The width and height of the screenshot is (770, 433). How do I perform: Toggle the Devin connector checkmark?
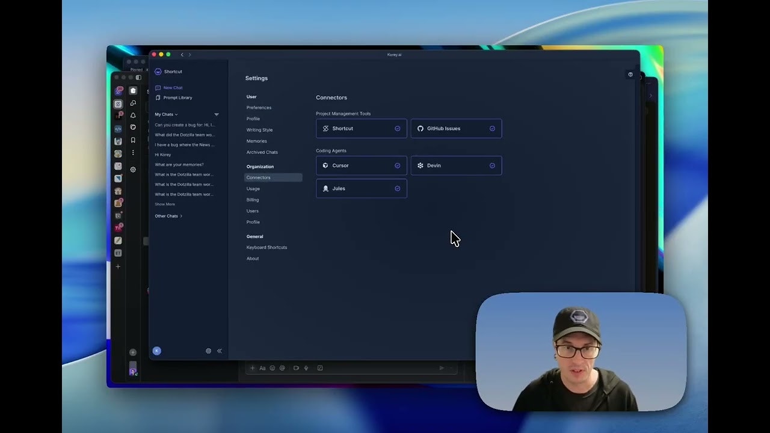click(492, 165)
